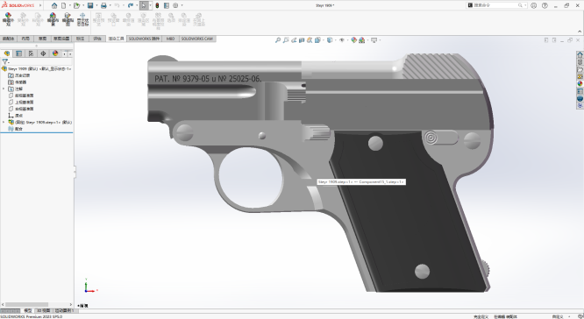Open DimXpertManager crosshair tab

[x=43, y=53]
